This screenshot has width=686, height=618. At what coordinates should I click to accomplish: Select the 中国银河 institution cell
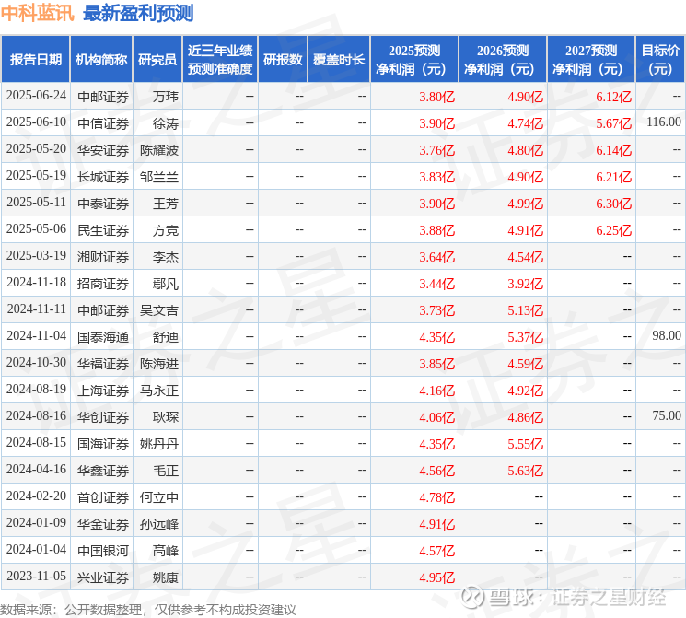click(x=103, y=550)
